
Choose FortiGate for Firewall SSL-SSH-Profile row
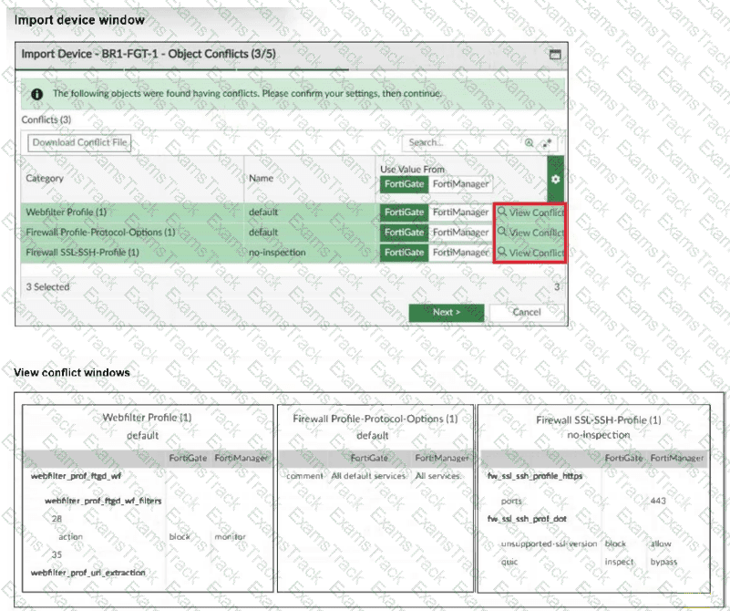click(x=404, y=253)
